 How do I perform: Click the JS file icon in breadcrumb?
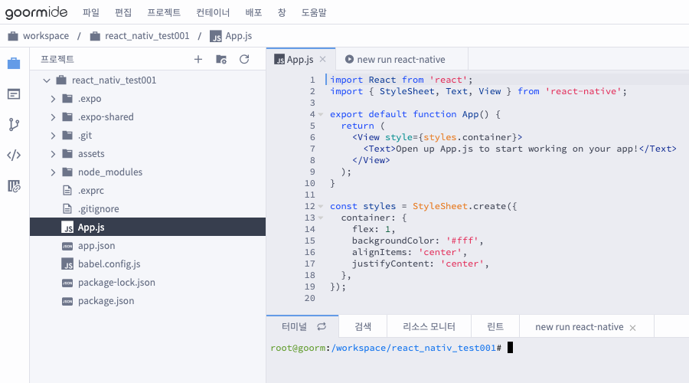pyautogui.click(x=216, y=36)
